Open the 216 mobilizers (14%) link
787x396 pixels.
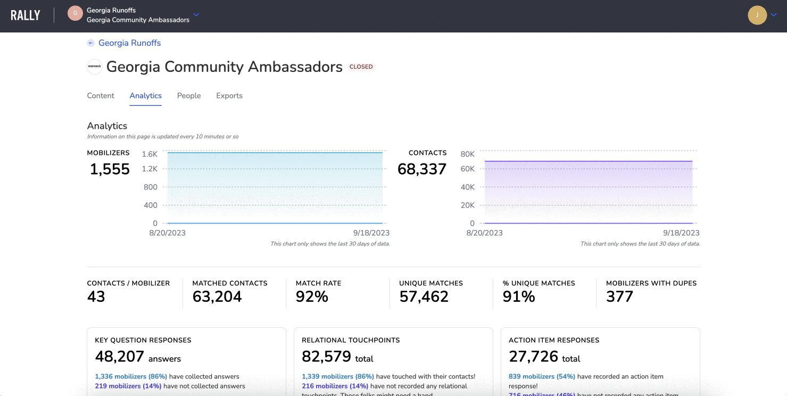[x=335, y=386]
